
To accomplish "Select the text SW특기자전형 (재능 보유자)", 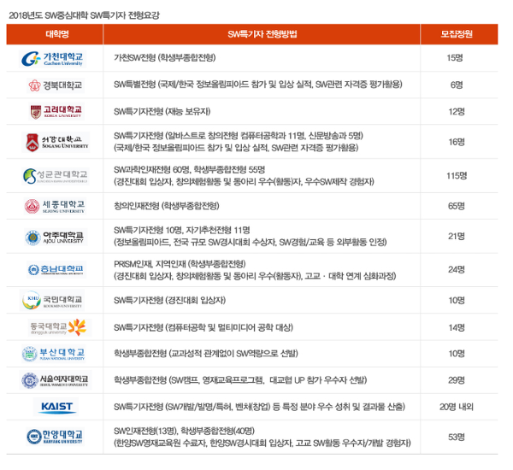I will click(162, 112).
